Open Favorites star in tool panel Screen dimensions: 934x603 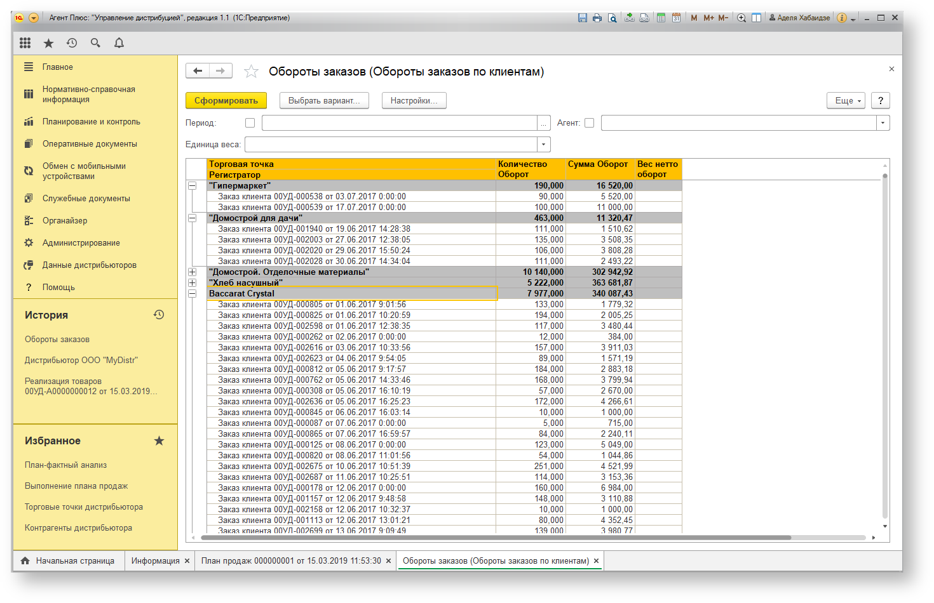click(x=48, y=43)
